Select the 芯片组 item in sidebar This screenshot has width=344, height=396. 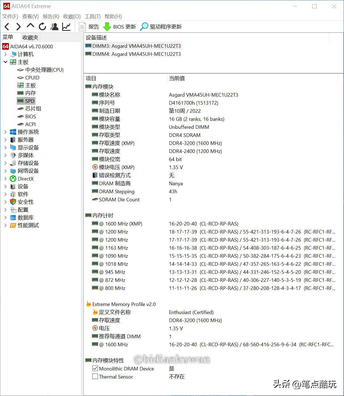point(33,109)
